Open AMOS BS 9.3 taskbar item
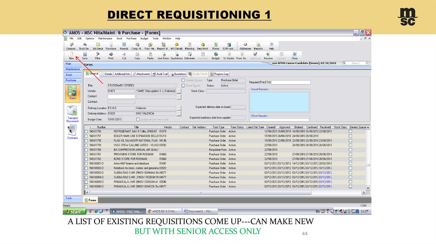This screenshot has height=244, width=436. coord(164,212)
